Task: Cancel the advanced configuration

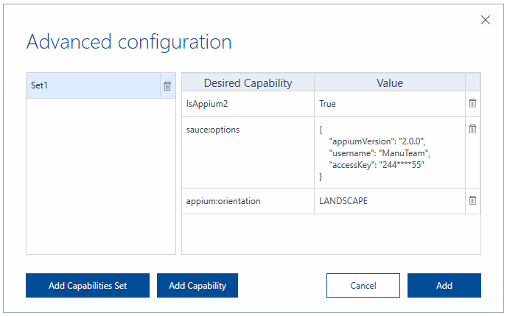Action: tap(363, 285)
